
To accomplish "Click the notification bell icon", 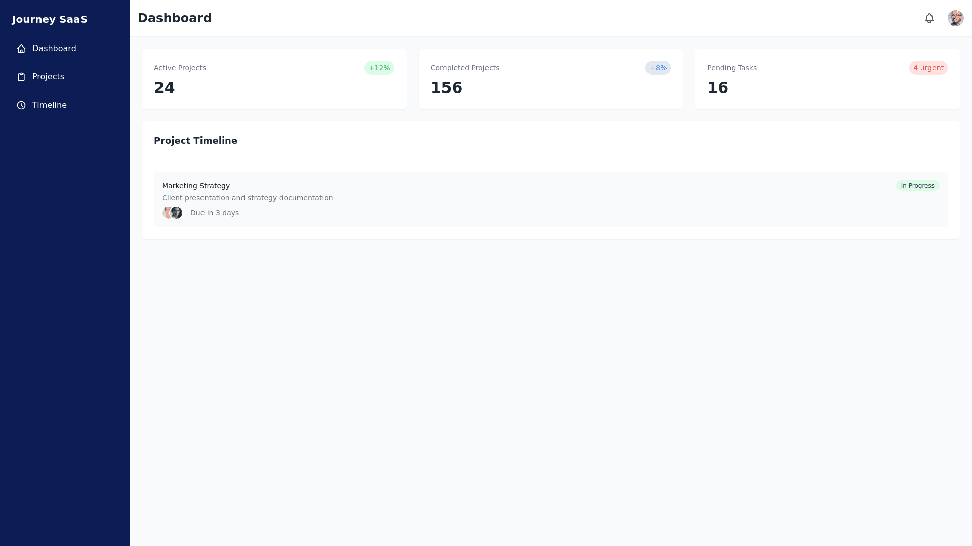I will [x=929, y=18].
